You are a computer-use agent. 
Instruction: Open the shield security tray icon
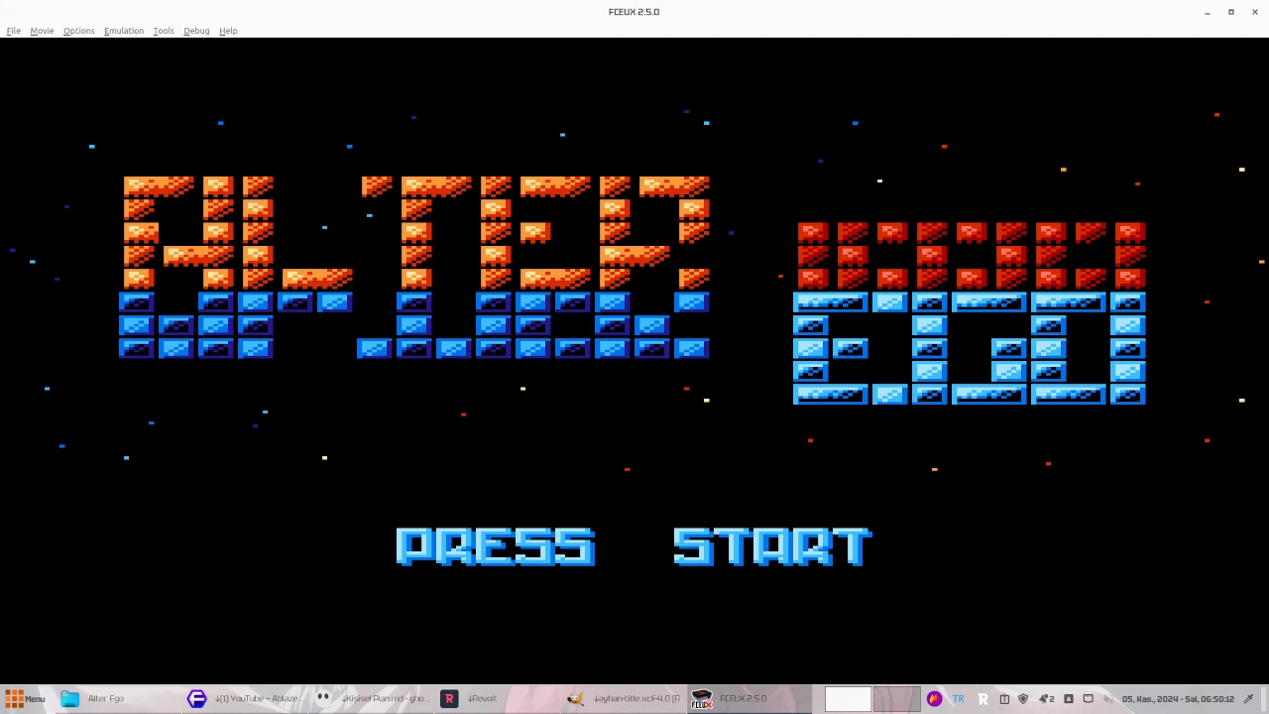[1023, 699]
